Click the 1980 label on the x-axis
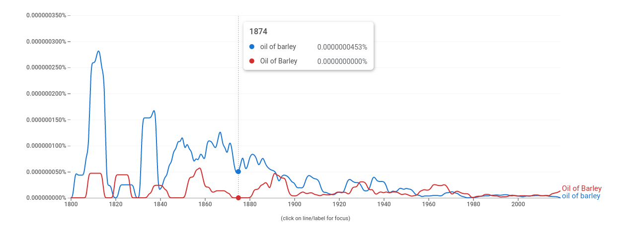This screenshot has width=625, height=236. tap(473, 204)
